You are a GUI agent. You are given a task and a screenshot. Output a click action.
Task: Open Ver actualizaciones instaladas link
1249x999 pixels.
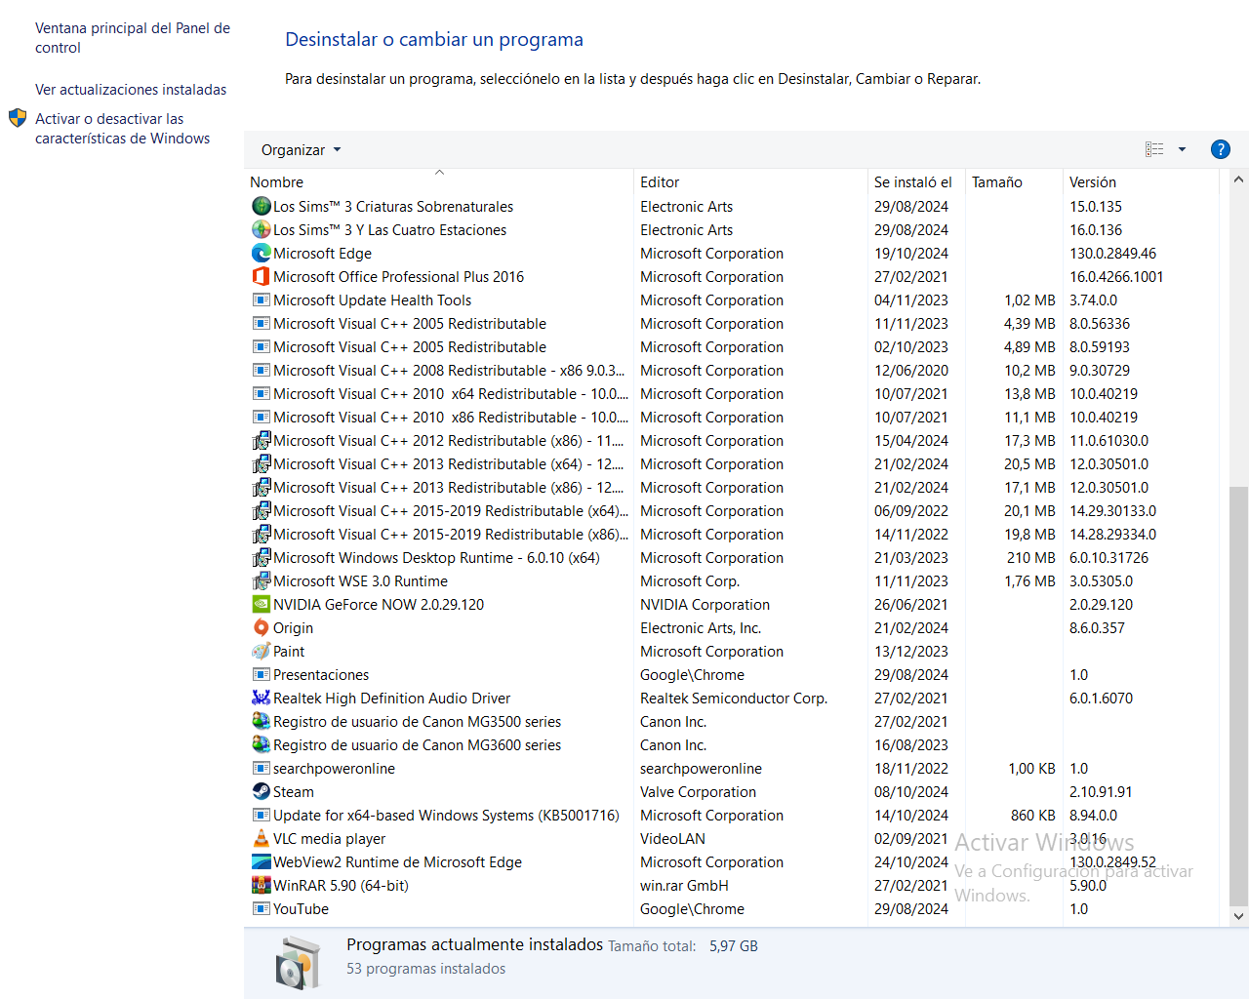coord(131,90)
